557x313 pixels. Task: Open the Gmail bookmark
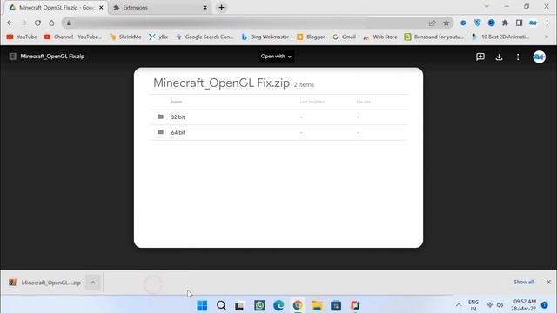(x=344, y=37)
